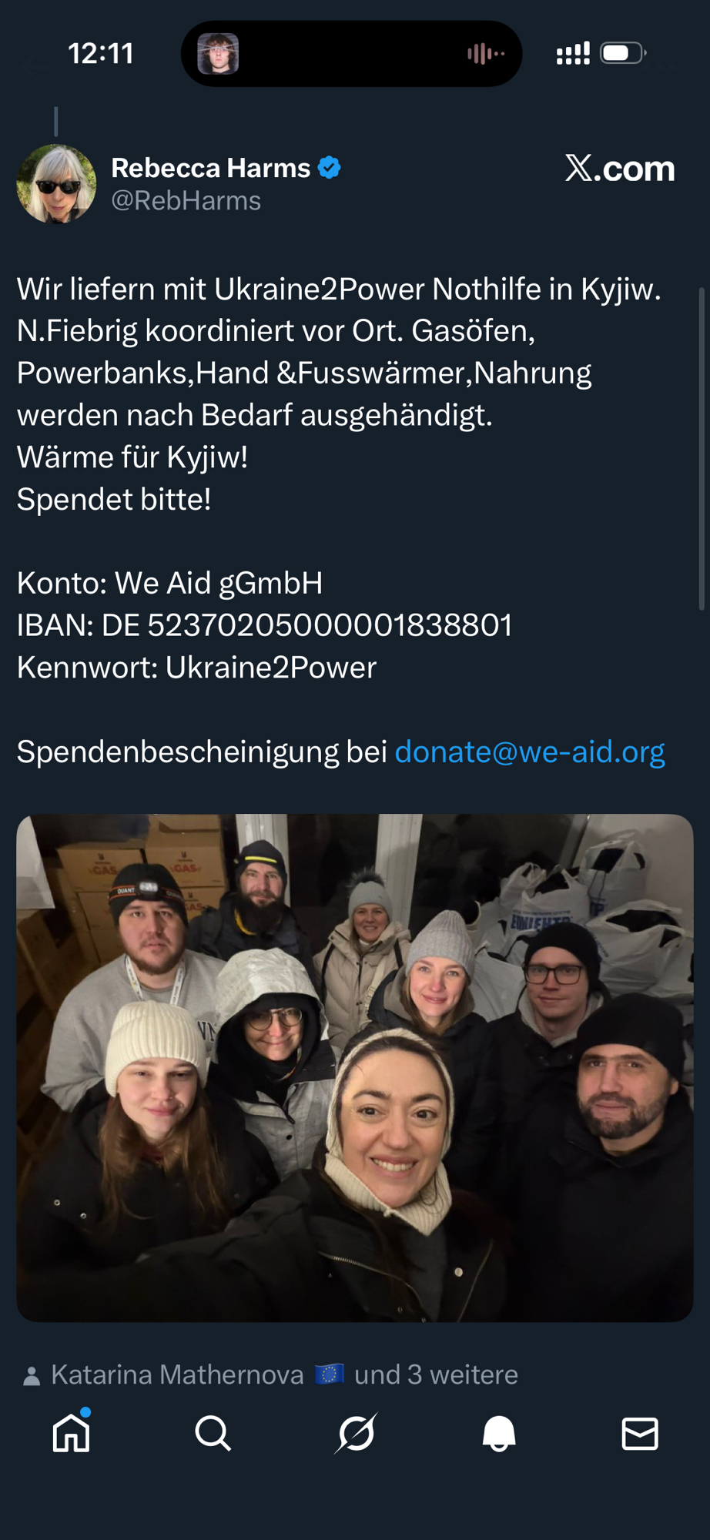Screen dimensions: 710x1540
Task: Click the vertical scrollbar indicator
Action: point(702,448)
